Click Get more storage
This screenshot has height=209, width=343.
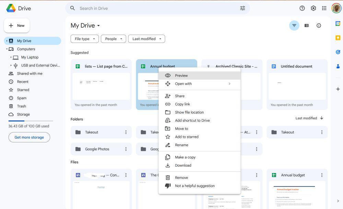click(x=29, y=137)
